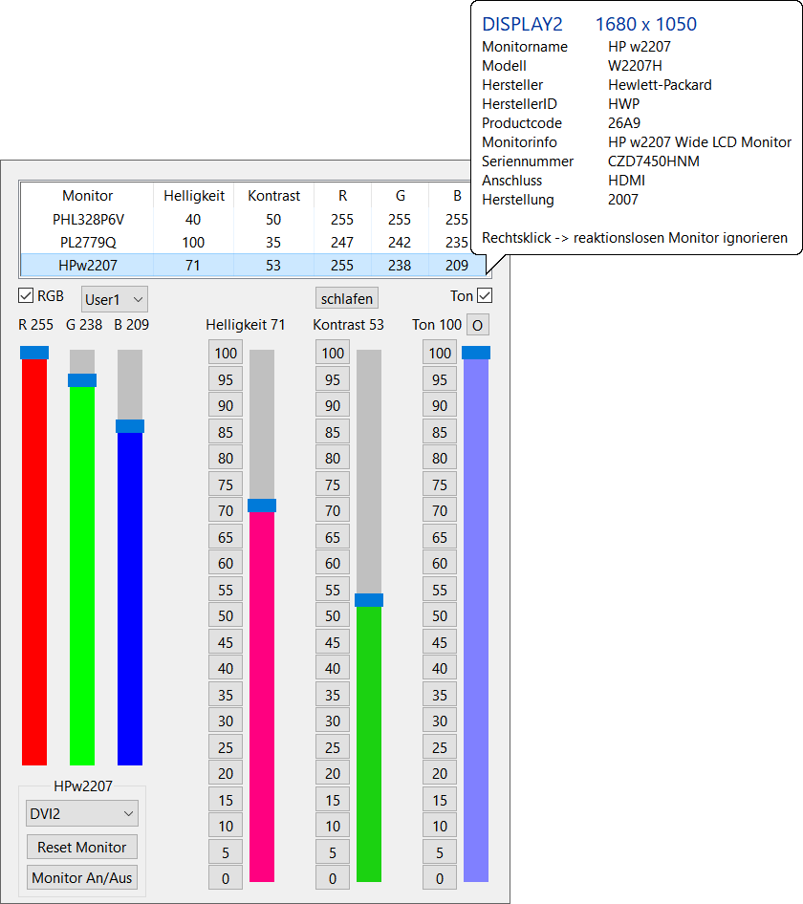Viewport: 803px width, 904px height.
Task: Set Helligkeit to 100 with preset button
Action: pyautogui.click(x=226, y=353)
